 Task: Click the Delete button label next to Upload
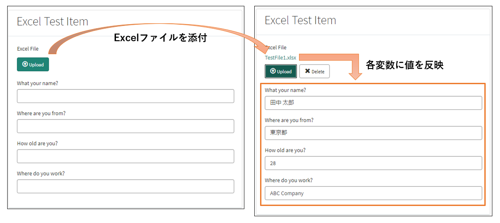[318, 72]
